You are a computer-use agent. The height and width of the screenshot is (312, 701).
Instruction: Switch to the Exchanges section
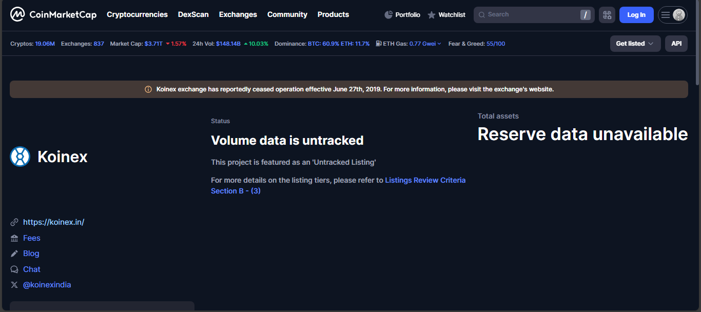(x=238, y=14)
